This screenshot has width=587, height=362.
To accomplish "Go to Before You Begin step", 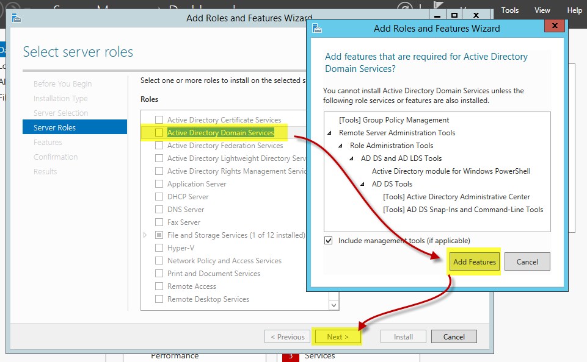I will coord(62,83).
